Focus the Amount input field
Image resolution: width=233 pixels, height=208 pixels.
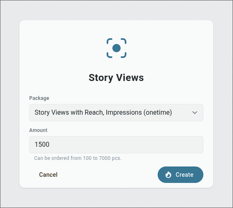116,145
